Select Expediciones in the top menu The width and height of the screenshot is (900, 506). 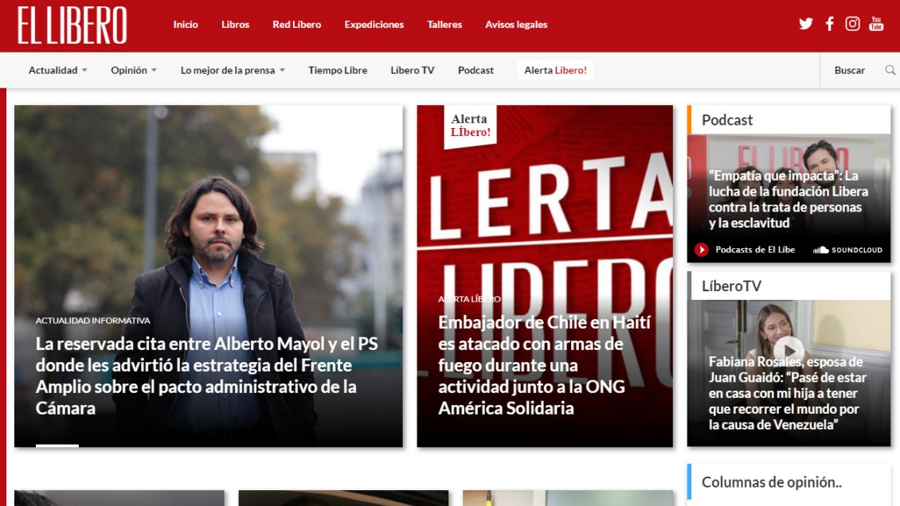click(x=374, y=25)
